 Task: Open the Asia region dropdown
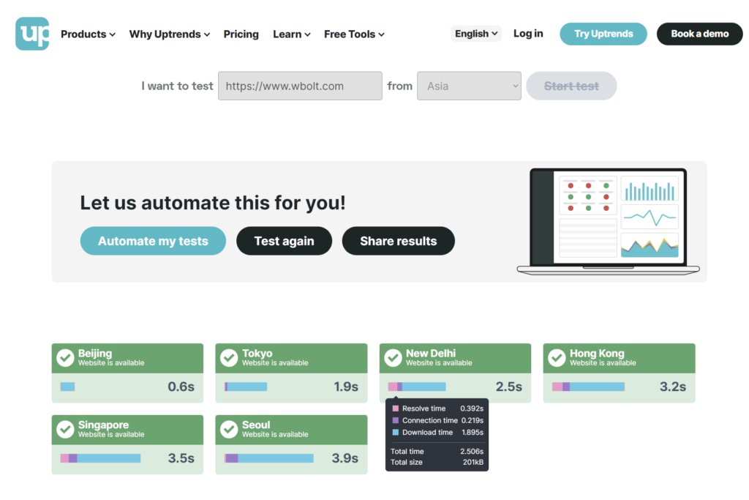(x=469, y=86)
